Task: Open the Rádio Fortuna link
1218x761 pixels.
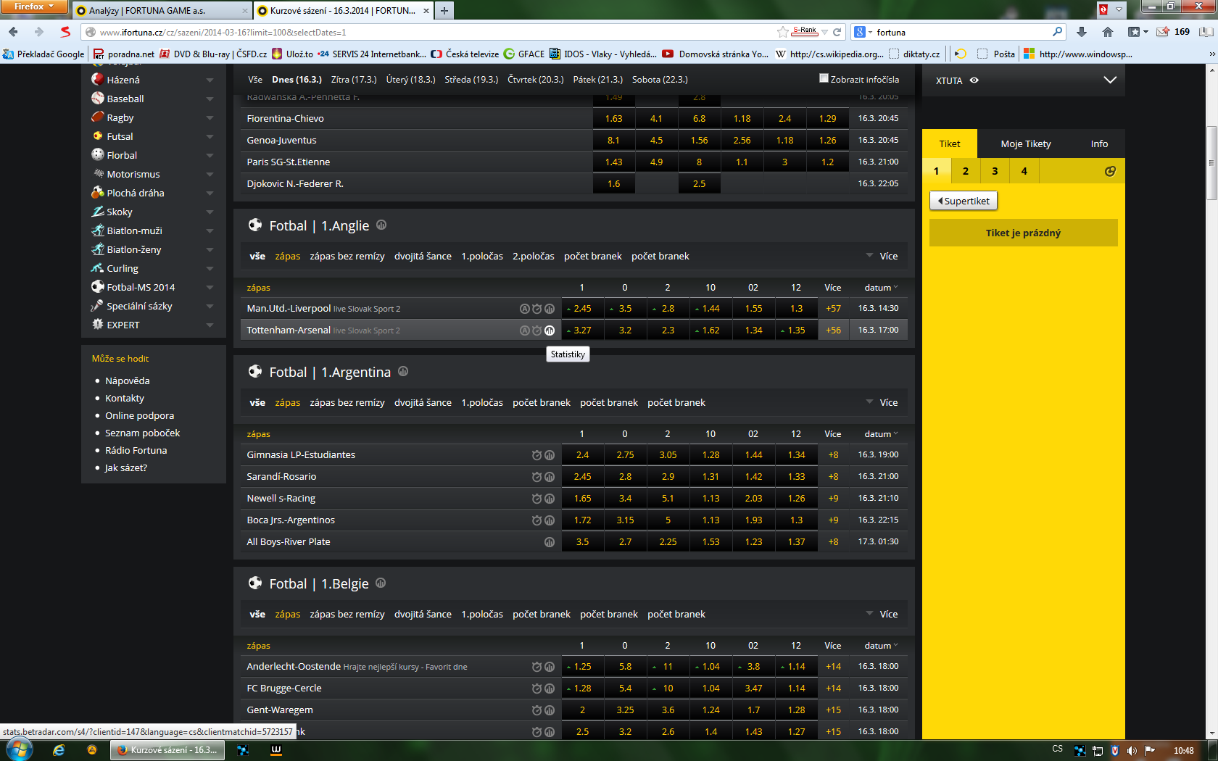Action: [x=136, y=450]
